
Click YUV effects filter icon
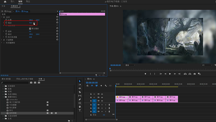point(39,83)
